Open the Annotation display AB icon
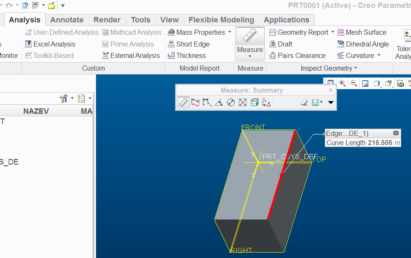411x258 pixels. click(x=389, y=83)
